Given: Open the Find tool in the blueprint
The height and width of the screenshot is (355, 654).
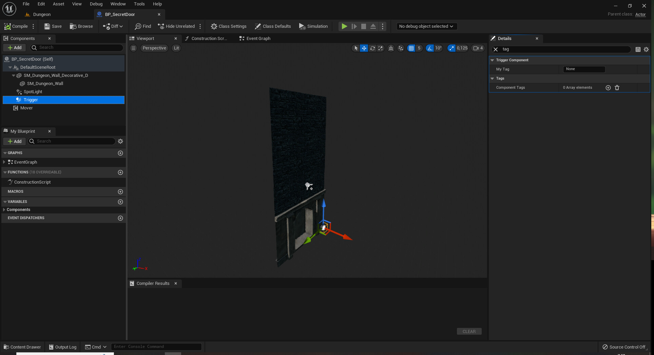Looking at the screenshot, I should pos(142,26).
